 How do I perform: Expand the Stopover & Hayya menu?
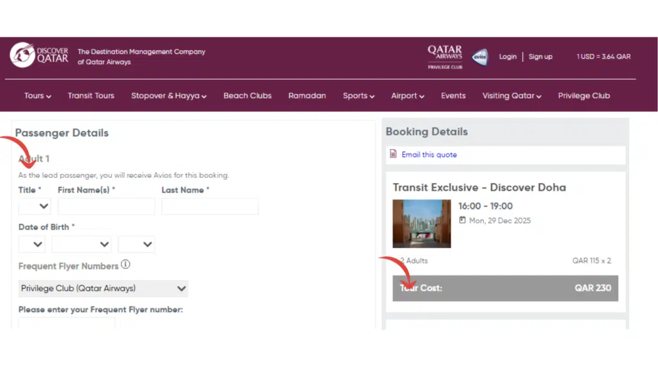click(168, 96)
